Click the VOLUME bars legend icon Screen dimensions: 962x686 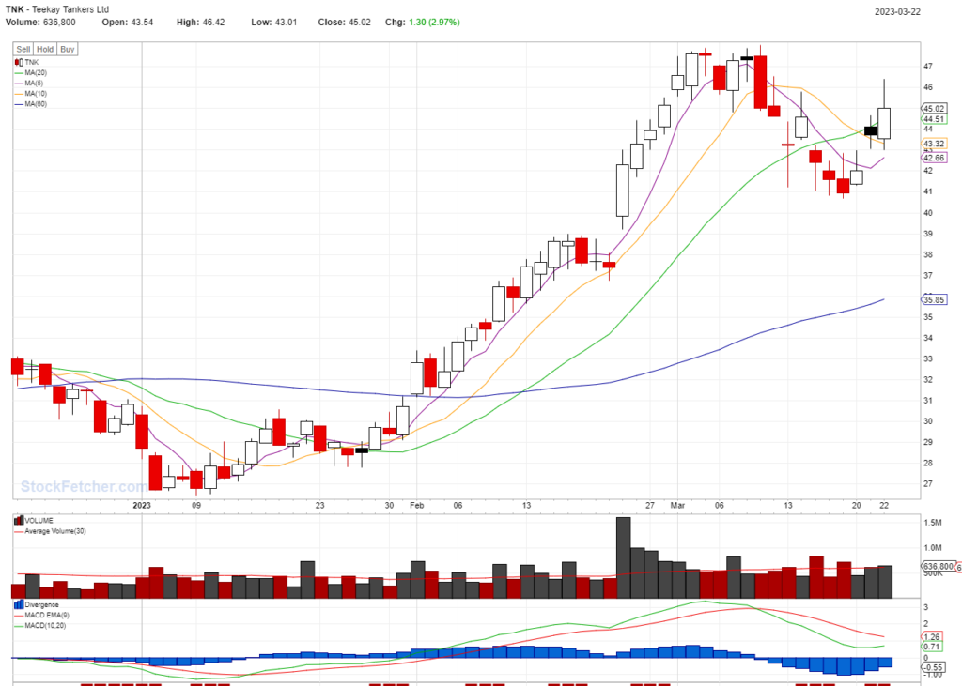(x=19, y=521)
